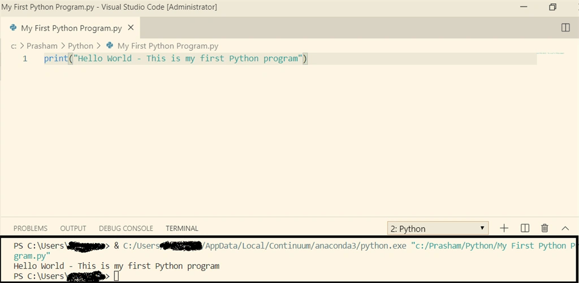Image resolution: width=579 pixels, height=283 pixels.
Task: Click the terminal output line Hello World
Action: pyautogui.click(x=116, y=266)
